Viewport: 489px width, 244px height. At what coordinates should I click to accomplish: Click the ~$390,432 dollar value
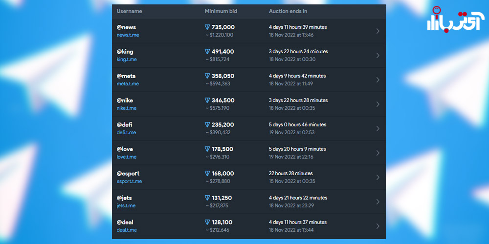(x=218, y=132)
